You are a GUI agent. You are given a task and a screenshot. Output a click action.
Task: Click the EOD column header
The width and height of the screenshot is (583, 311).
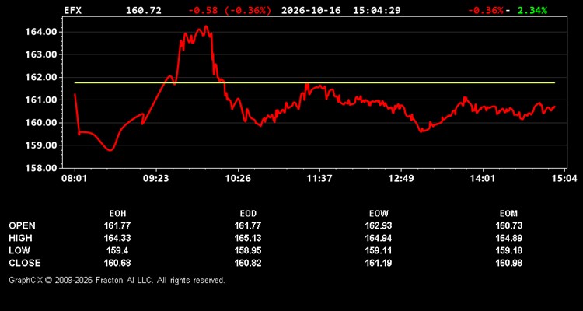(x=248, y=214)
